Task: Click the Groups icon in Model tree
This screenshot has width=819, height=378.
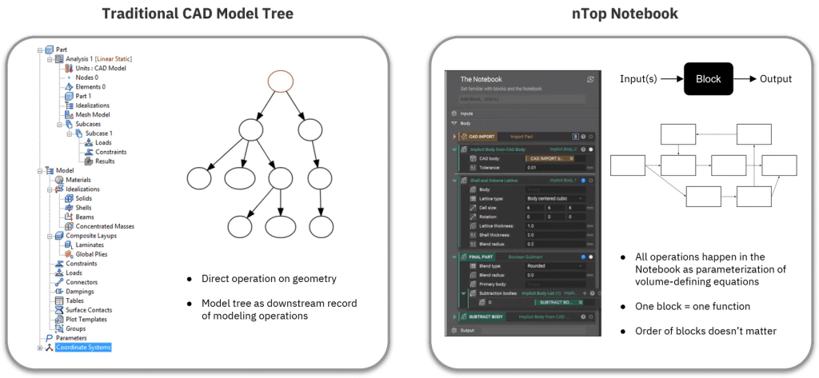Action: coord(59,329)
